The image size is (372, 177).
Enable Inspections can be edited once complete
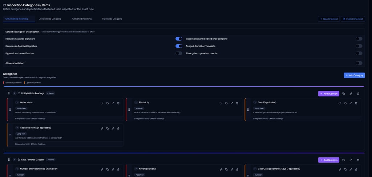click(359, 38)
